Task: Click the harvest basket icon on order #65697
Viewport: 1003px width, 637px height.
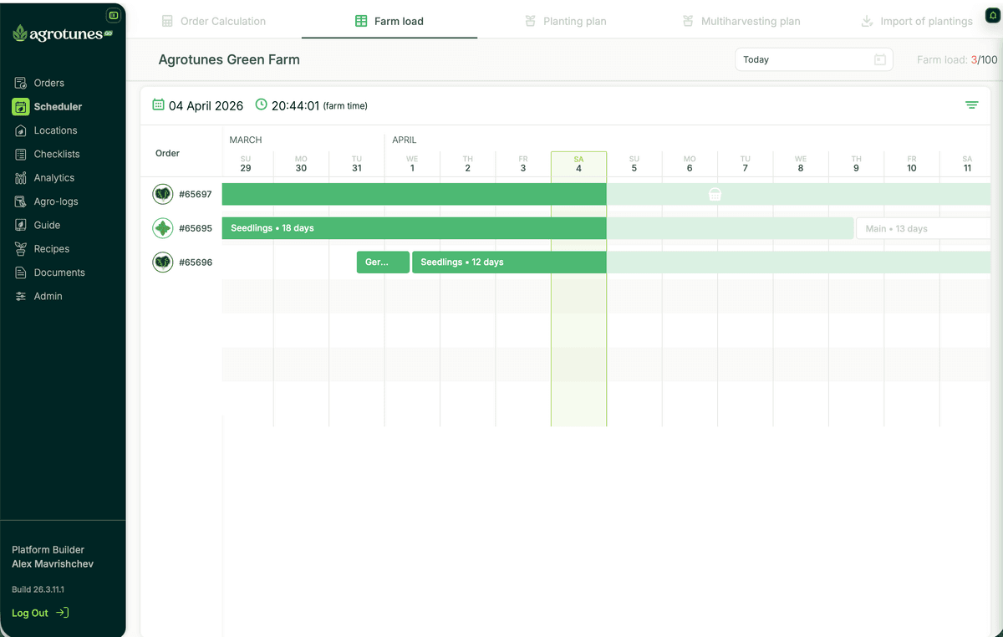Action: (x=715, y=195)
